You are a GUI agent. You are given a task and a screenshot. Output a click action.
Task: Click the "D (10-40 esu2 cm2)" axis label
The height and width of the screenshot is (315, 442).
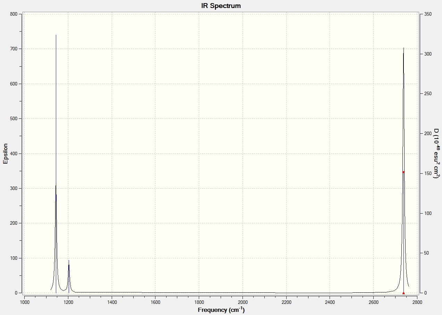pyautogui.click(x=436, y=154)
